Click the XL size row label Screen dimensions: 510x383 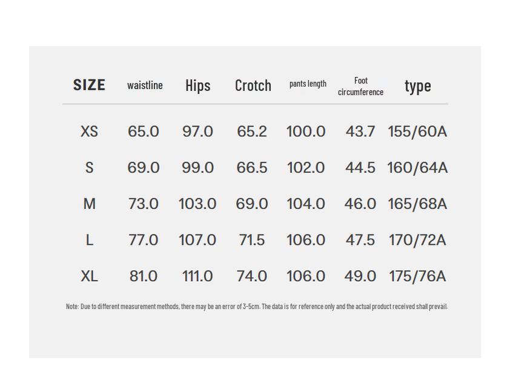pos(89,276)
